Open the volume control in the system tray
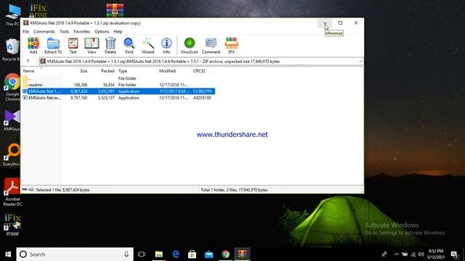Image resolution: width=465 pixels, height=261 pixels. (x=421, y=254)
